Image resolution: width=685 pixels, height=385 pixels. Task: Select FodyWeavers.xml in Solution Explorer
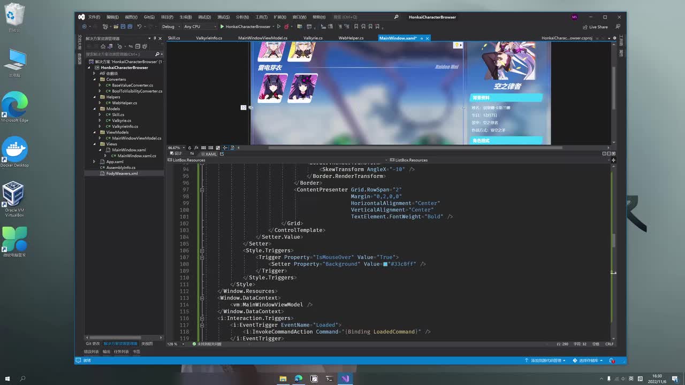pyautogui.click(x=122, y=174)
